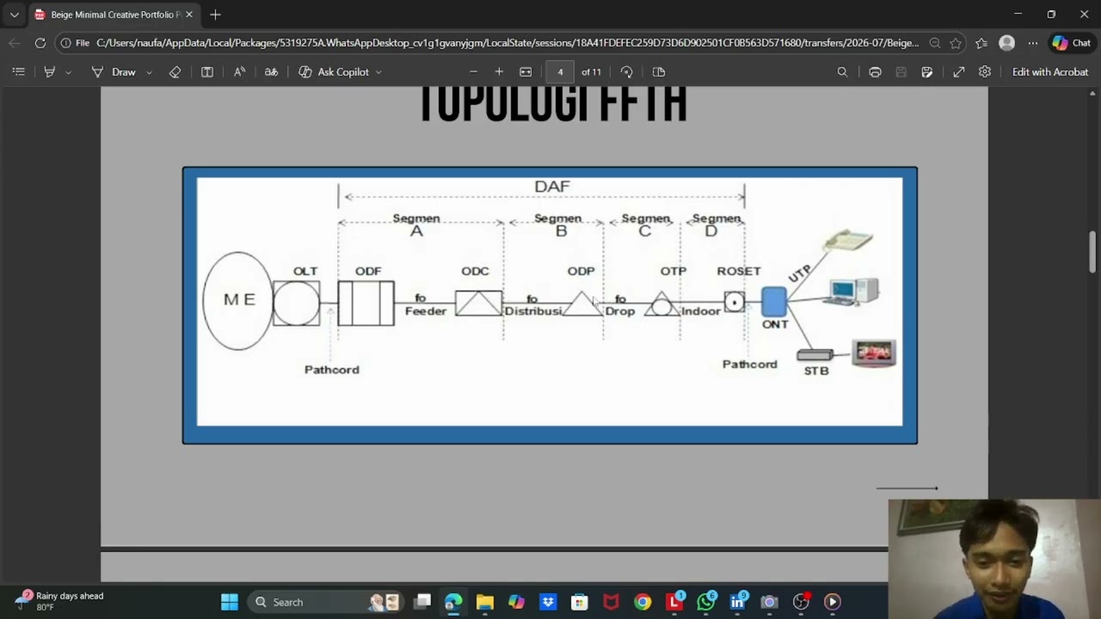The height and width of the screenshot is (619, 1101).
Task: Select the Draw tool
Action: (x=114, y=72)
